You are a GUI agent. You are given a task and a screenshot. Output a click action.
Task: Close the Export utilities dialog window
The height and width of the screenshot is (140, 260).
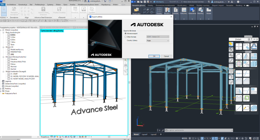[x=171, y=17]
